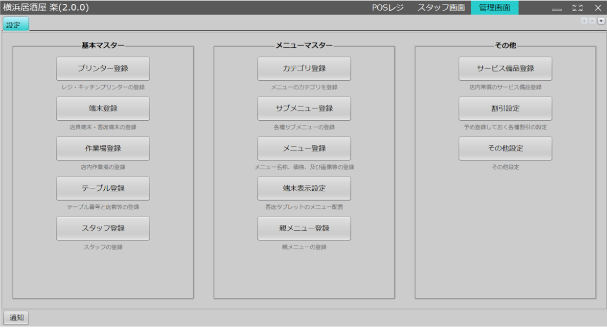Open 割引設定 discount settings

click(505, 109)
